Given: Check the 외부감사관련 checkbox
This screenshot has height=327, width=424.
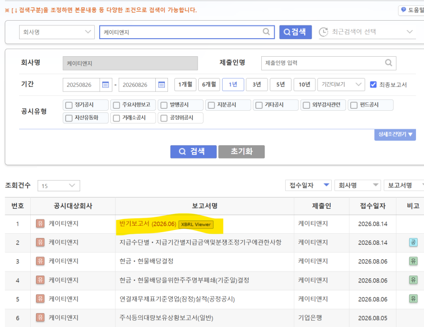Looking at the screenshot, I should point(306,105).
